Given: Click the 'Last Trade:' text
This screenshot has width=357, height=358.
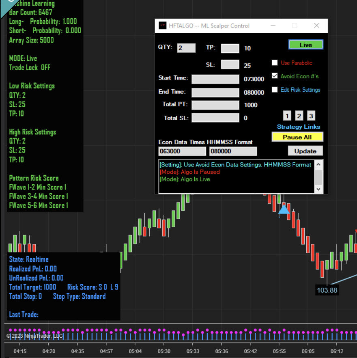Looking at the screenshot, I should 24,315.
